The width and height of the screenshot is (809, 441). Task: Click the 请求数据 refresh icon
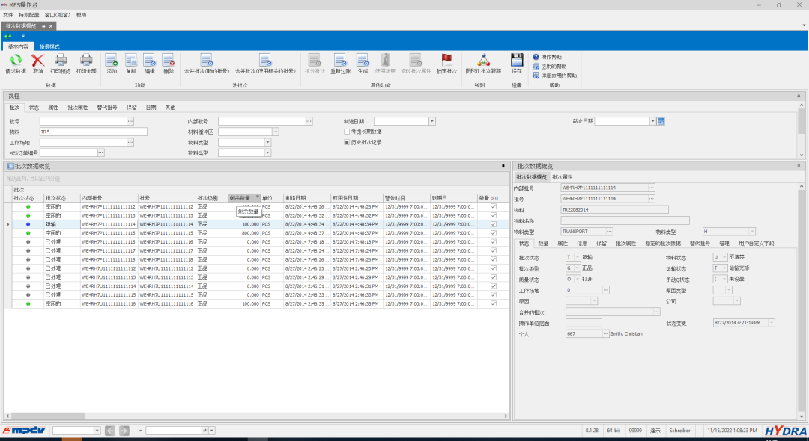point(16,60)
